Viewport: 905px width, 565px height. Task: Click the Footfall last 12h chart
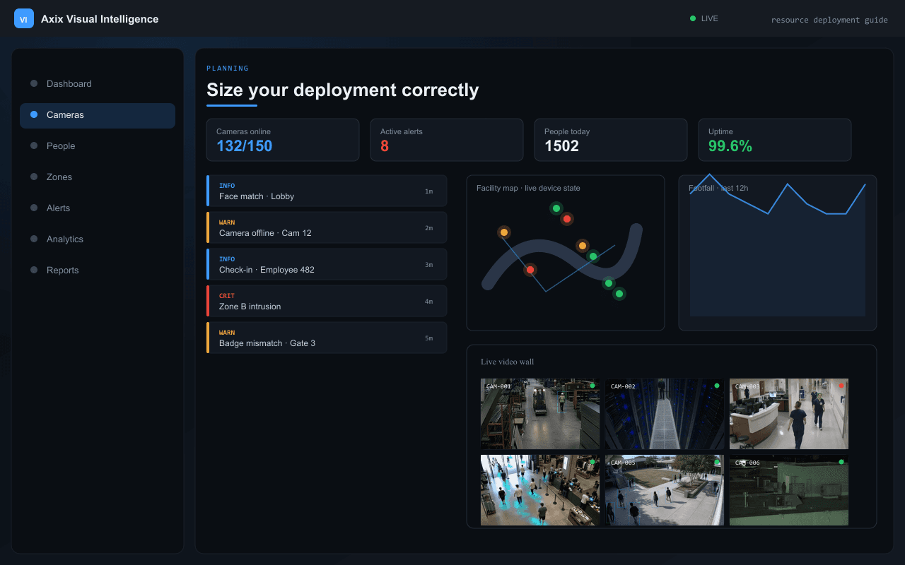pos(778,253)
